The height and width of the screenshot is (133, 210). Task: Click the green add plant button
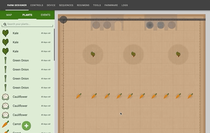[x=26, y=125]
